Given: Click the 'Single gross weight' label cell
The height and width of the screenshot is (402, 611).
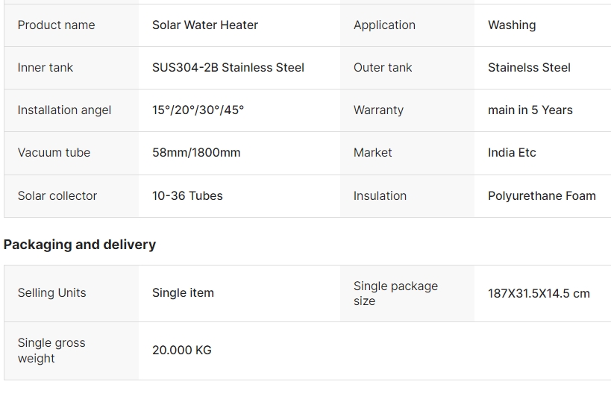Looking at the screenshot, I should (72, 351).
